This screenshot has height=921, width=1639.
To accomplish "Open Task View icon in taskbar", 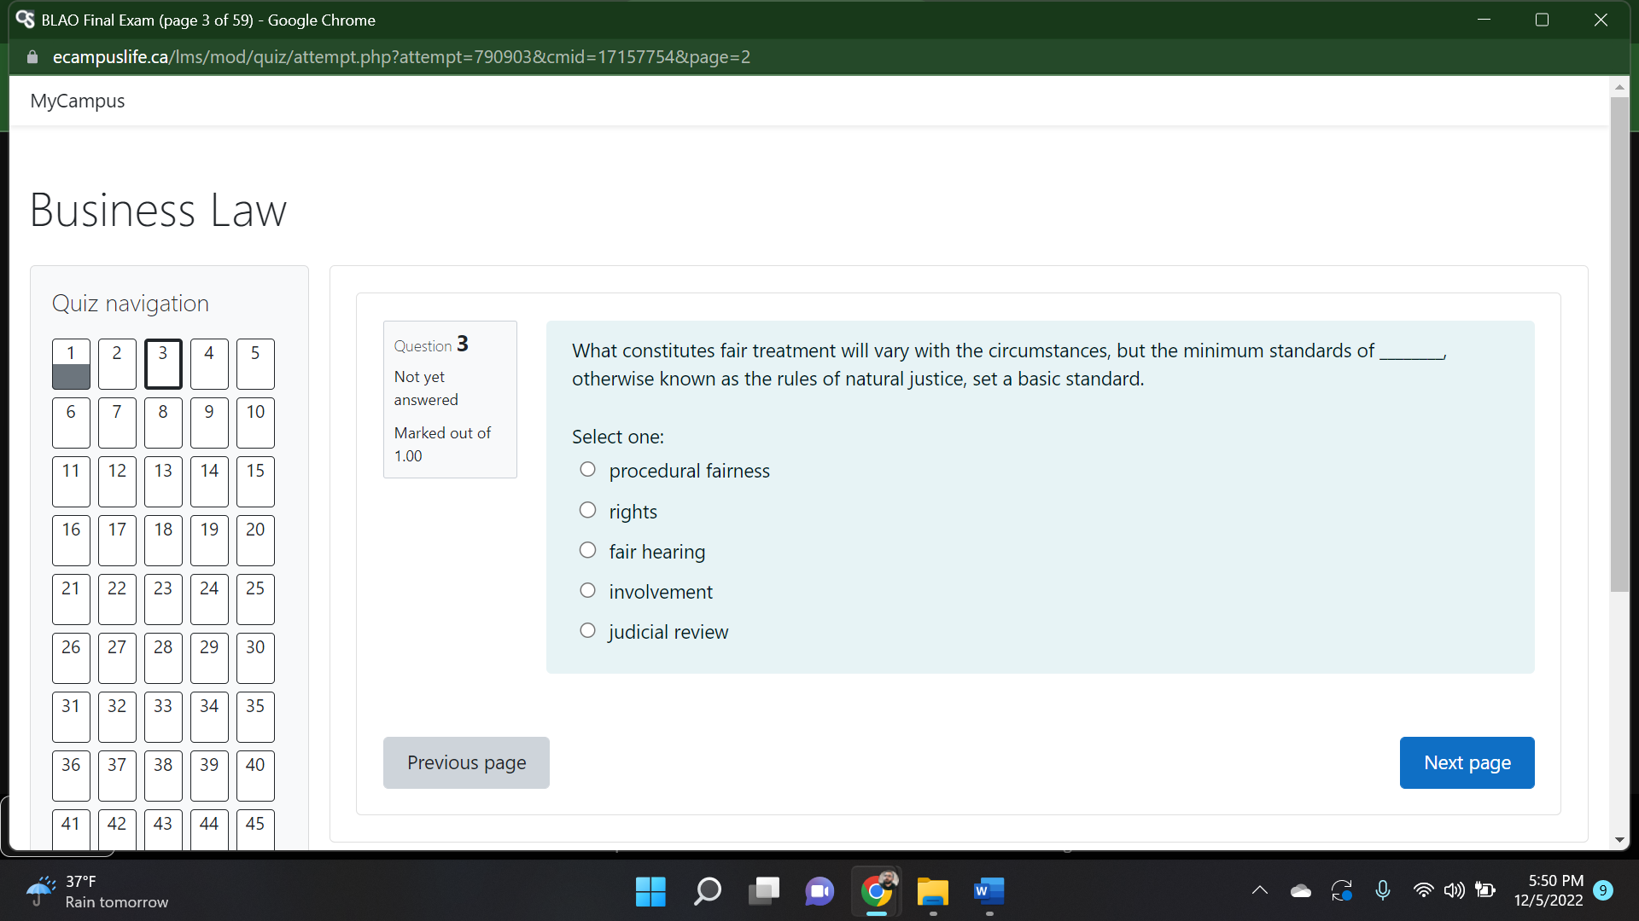I will pos(763,891).
